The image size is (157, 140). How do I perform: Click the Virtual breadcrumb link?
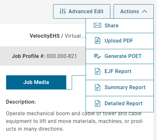point(73,36)
